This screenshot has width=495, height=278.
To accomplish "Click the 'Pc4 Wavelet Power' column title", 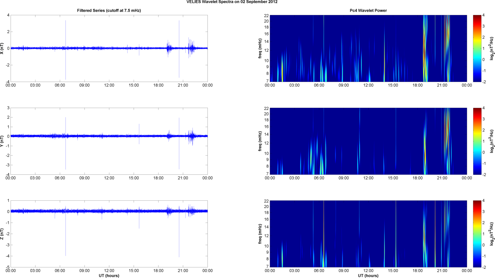I will [368, 10].
